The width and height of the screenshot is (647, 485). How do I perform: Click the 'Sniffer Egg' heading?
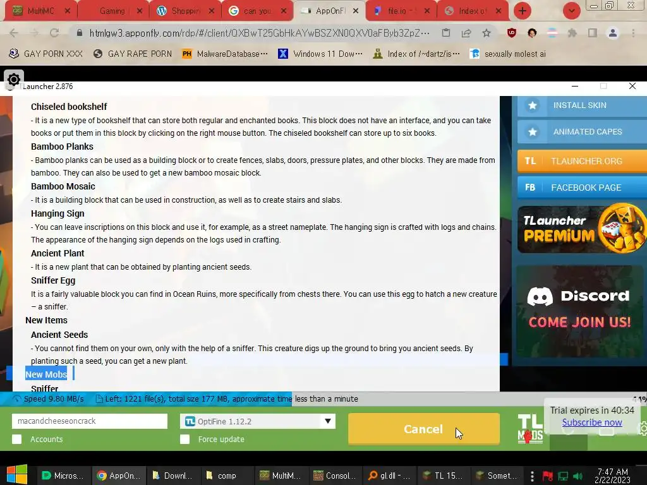[53, 280]
